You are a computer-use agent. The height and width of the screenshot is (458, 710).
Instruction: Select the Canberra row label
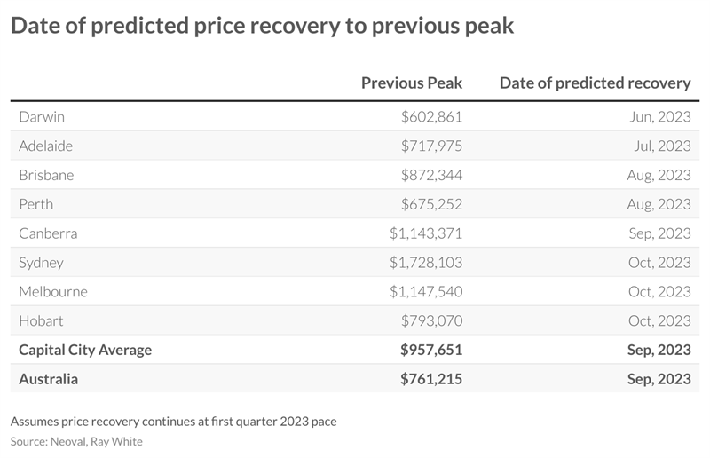click(48, 233)
